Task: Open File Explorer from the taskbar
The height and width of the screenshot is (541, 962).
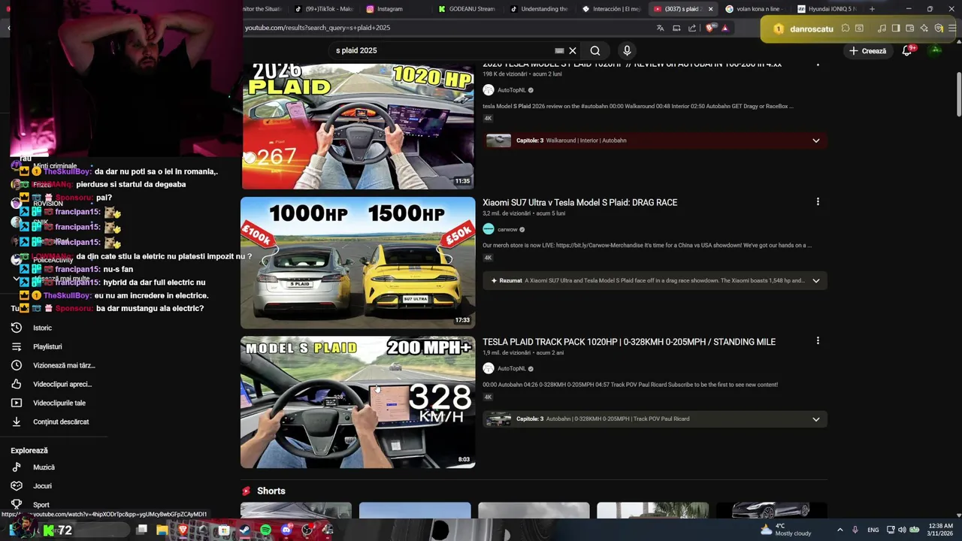Action: click(162, 530)
